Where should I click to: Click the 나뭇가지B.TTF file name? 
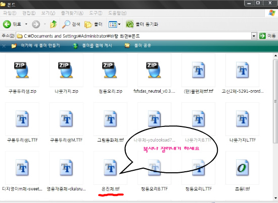[x=198, y=140]
